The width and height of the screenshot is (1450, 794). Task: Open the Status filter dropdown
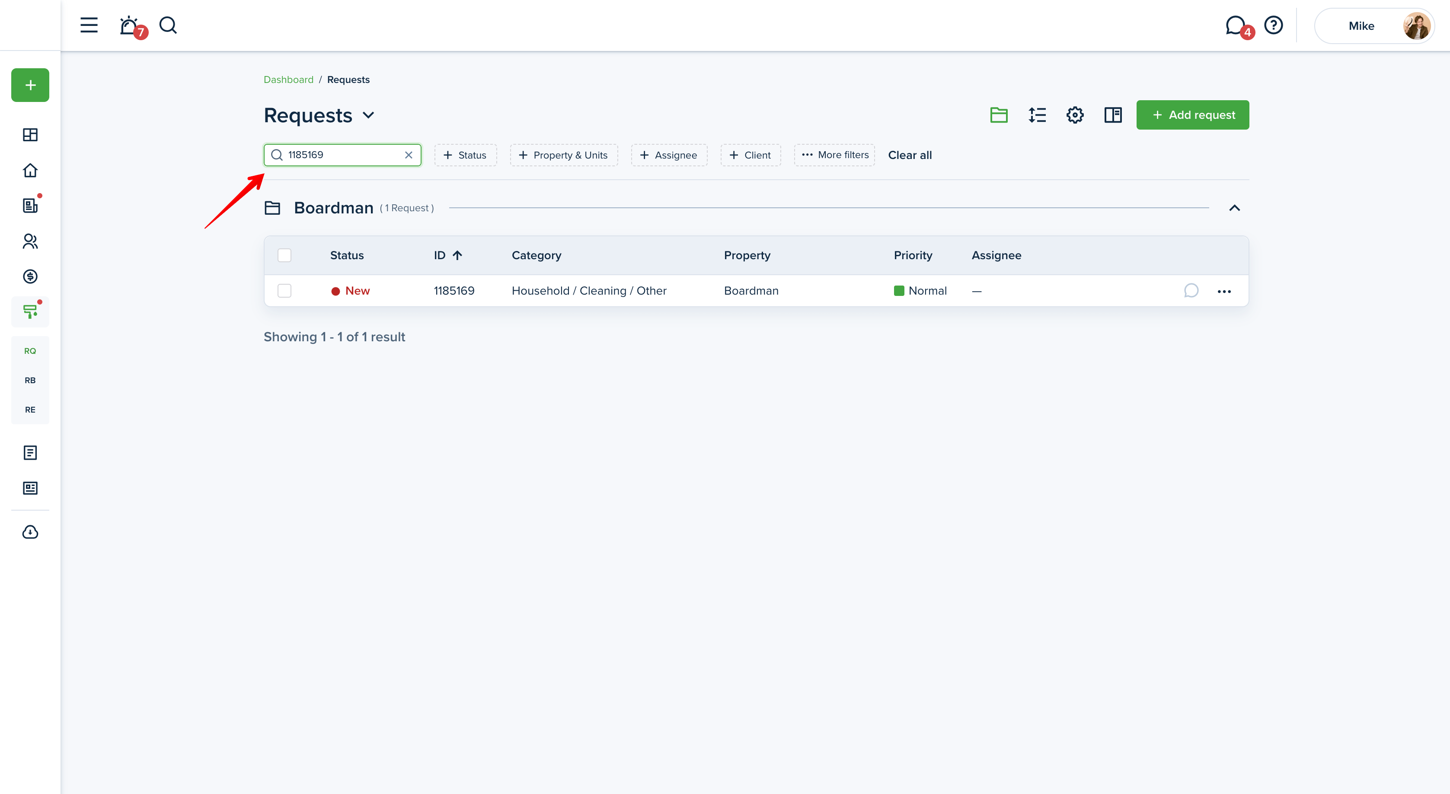465,155
